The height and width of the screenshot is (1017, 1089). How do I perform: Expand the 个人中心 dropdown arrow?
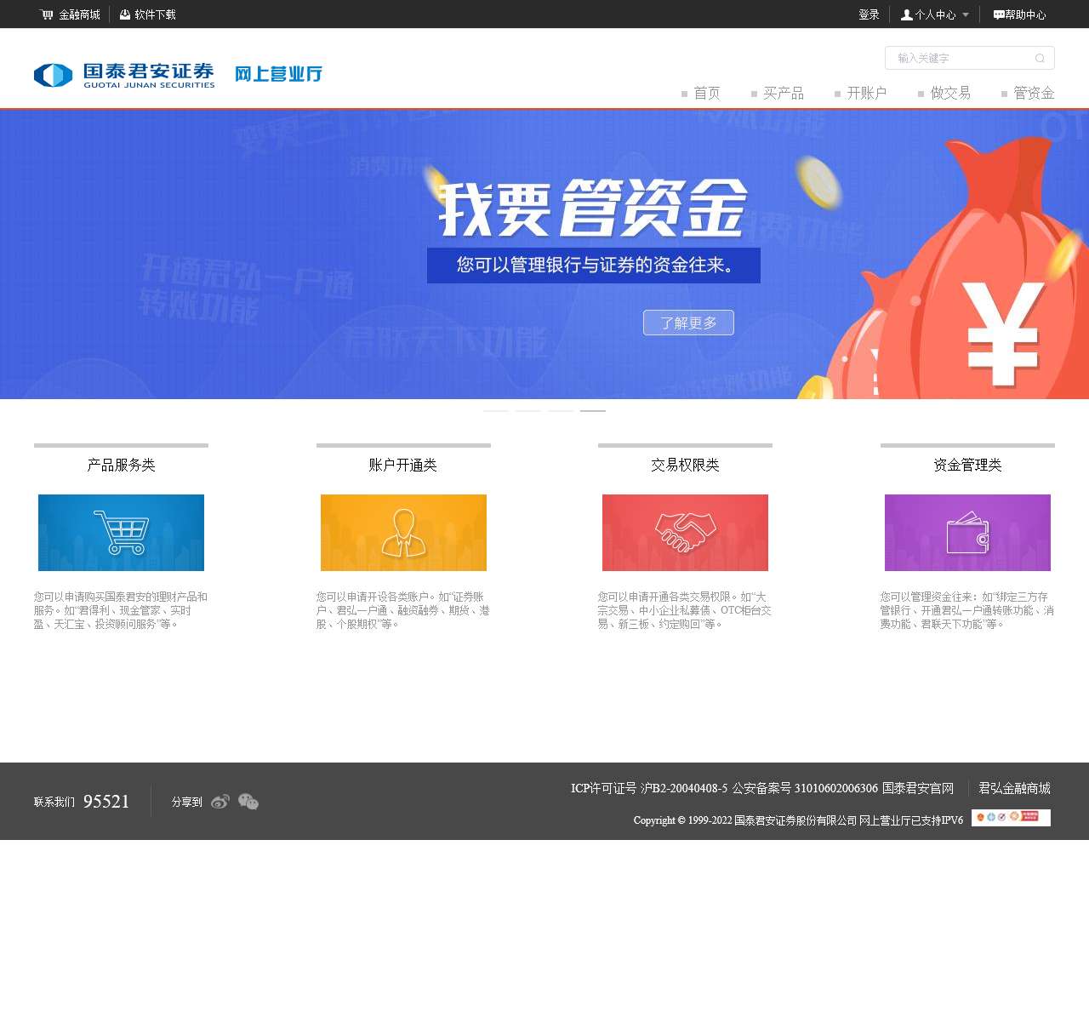pyautogui.click(x=966, y=15)
